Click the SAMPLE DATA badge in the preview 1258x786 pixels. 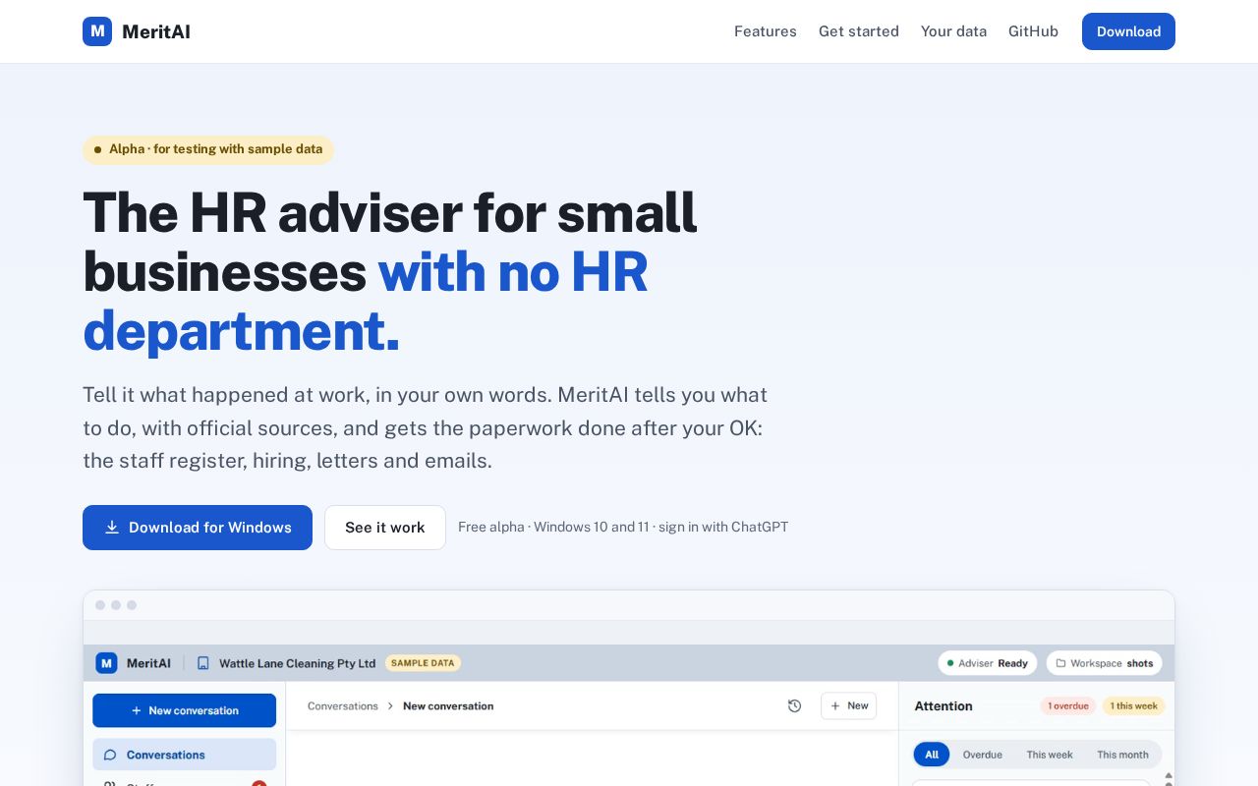coord(423,663)
